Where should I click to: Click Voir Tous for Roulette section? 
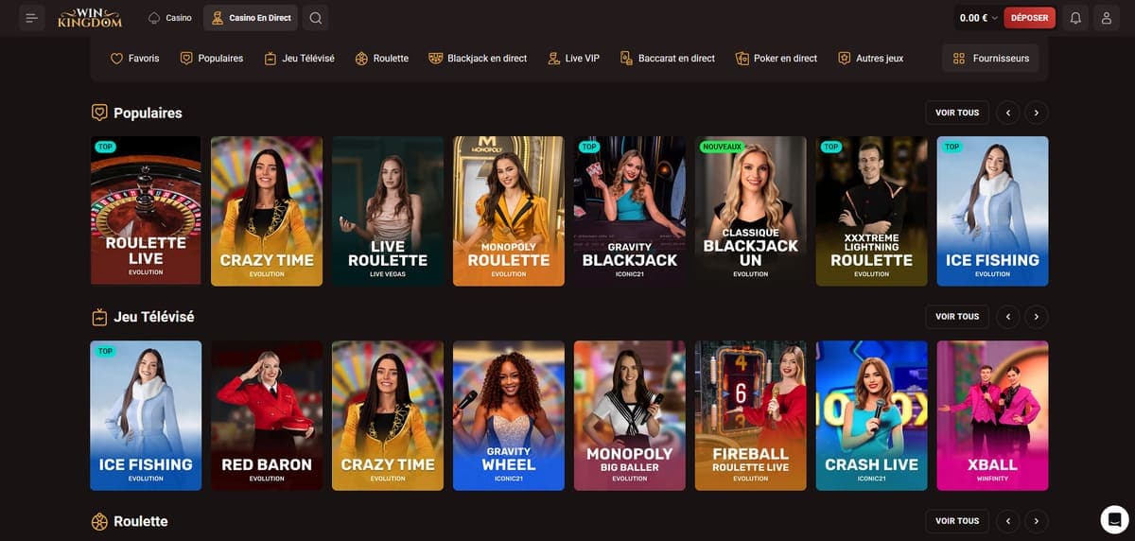[x=957, y=521]
